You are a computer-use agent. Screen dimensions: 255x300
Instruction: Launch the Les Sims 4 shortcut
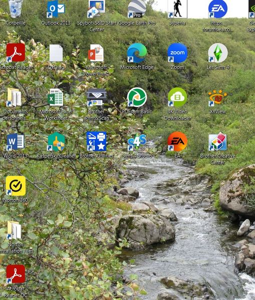click(x=218, y=53)
